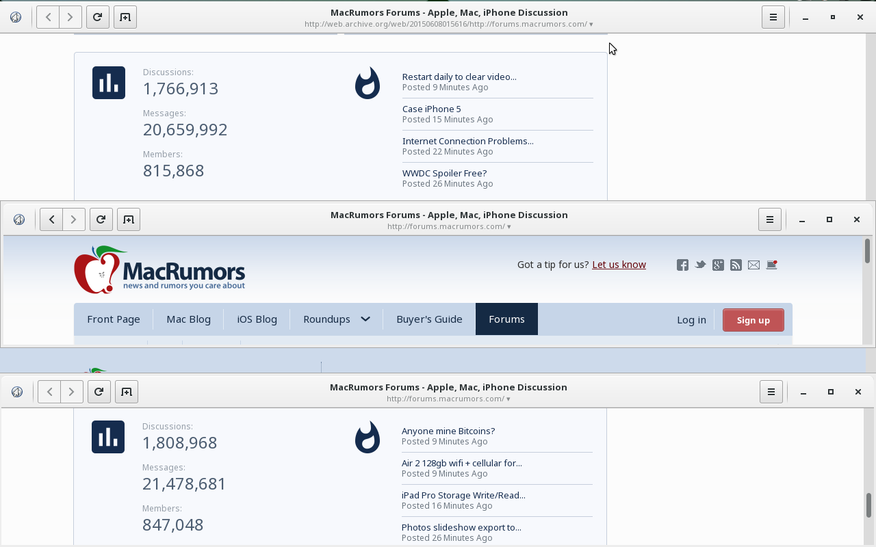Click the page icon of the top window

[x=16, y=17]
